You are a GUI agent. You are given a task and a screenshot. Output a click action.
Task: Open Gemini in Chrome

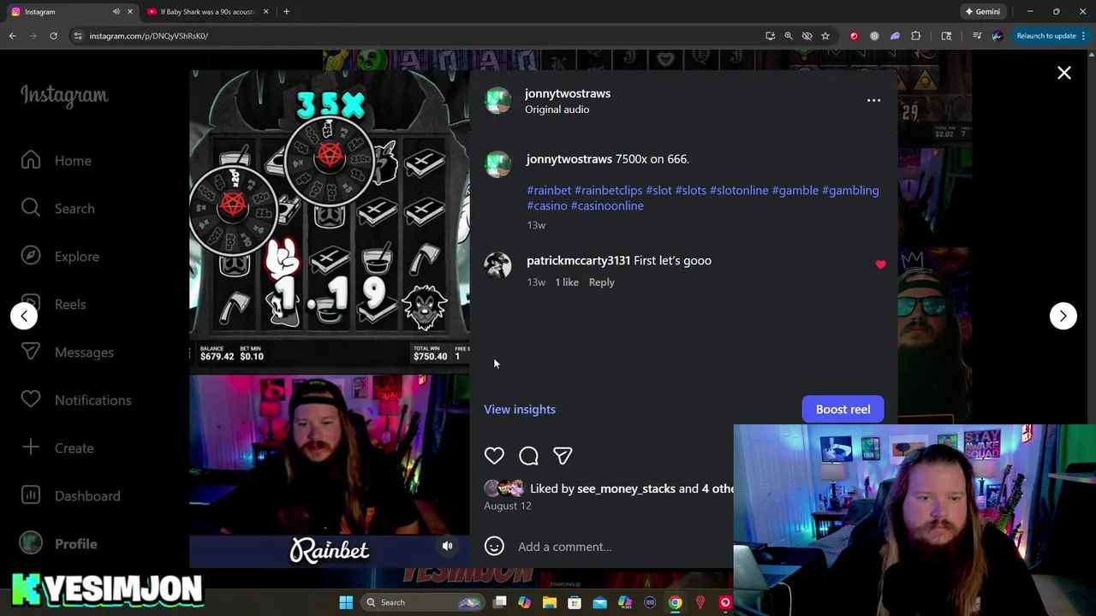click(983, 11)
